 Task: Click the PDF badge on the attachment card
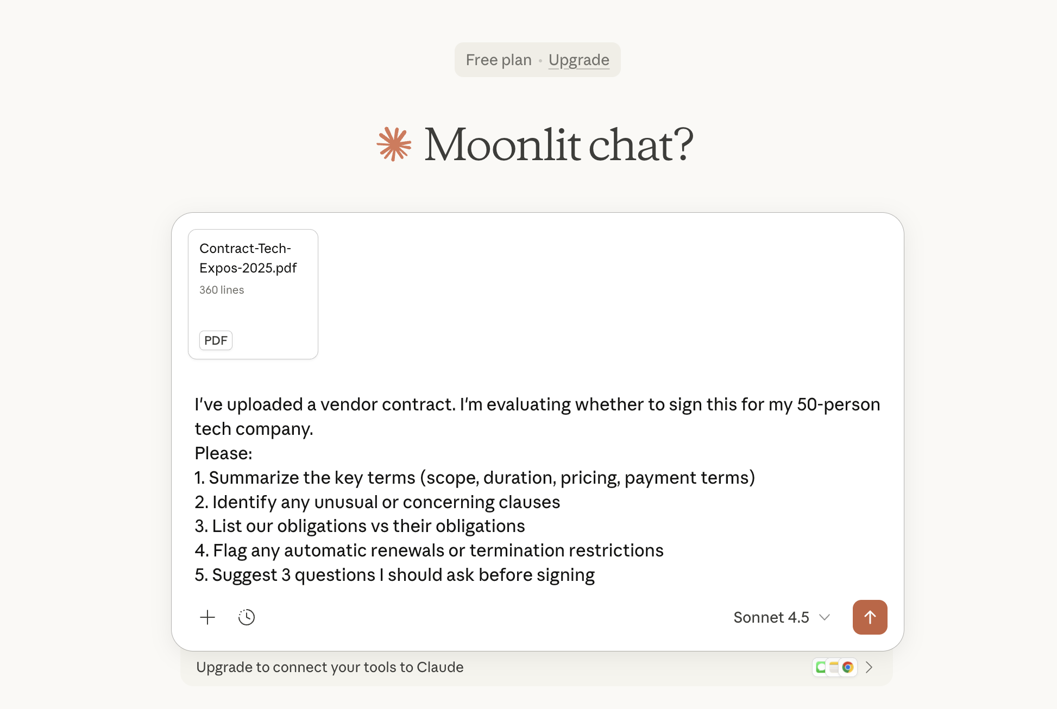216,340
